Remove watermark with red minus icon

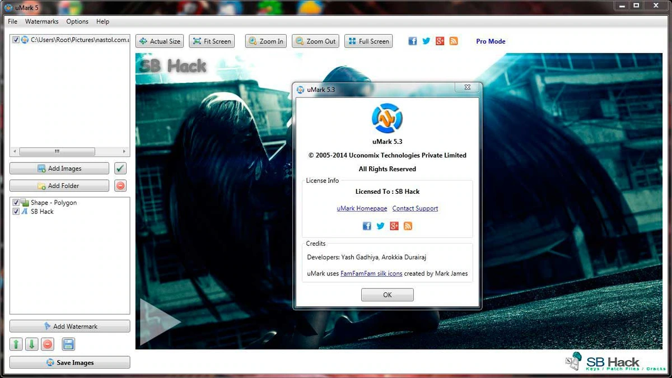tap(48, 344)
